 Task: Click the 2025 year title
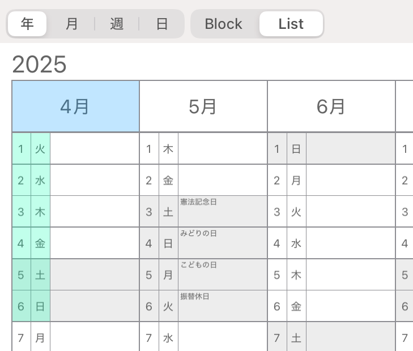point(39,65)
